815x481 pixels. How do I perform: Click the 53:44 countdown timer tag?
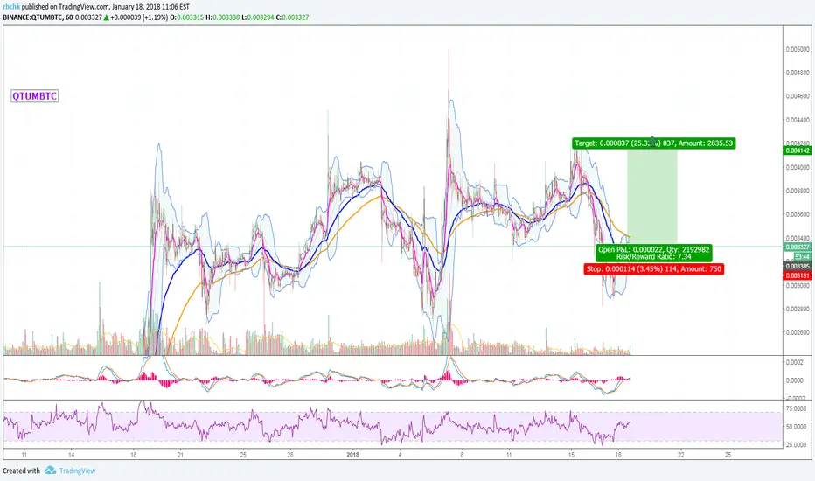[x=801, y=257]
